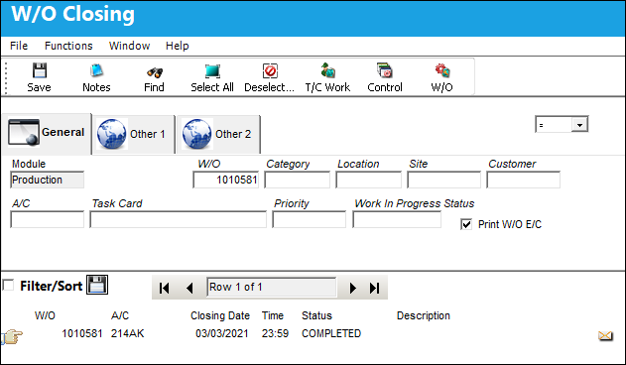
Task: Open the equals operator dropdown
Action: [579, 125]
